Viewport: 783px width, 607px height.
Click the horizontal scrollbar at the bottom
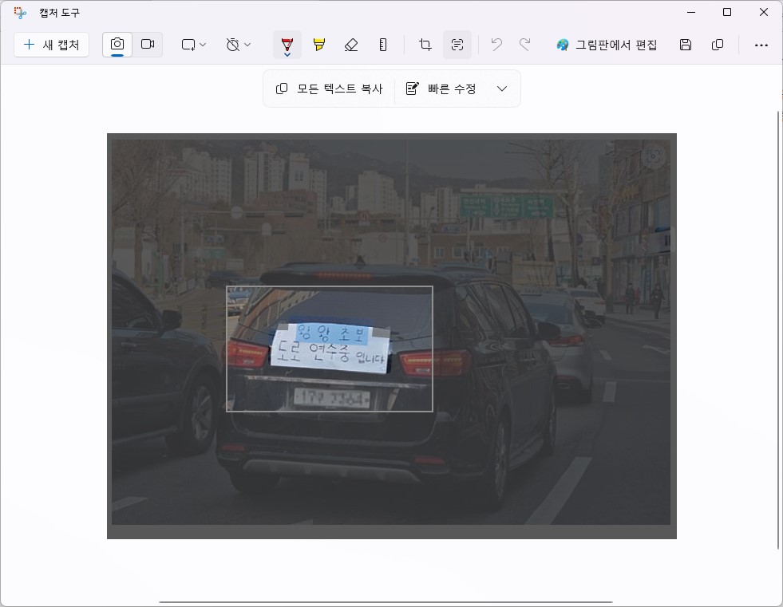(386, 602)
